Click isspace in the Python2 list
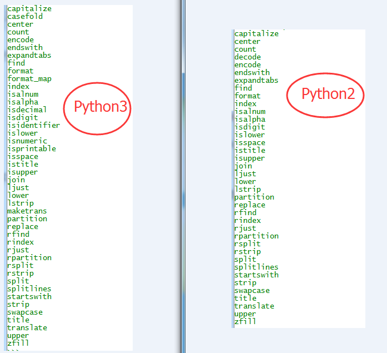 [x=250, y=143]
